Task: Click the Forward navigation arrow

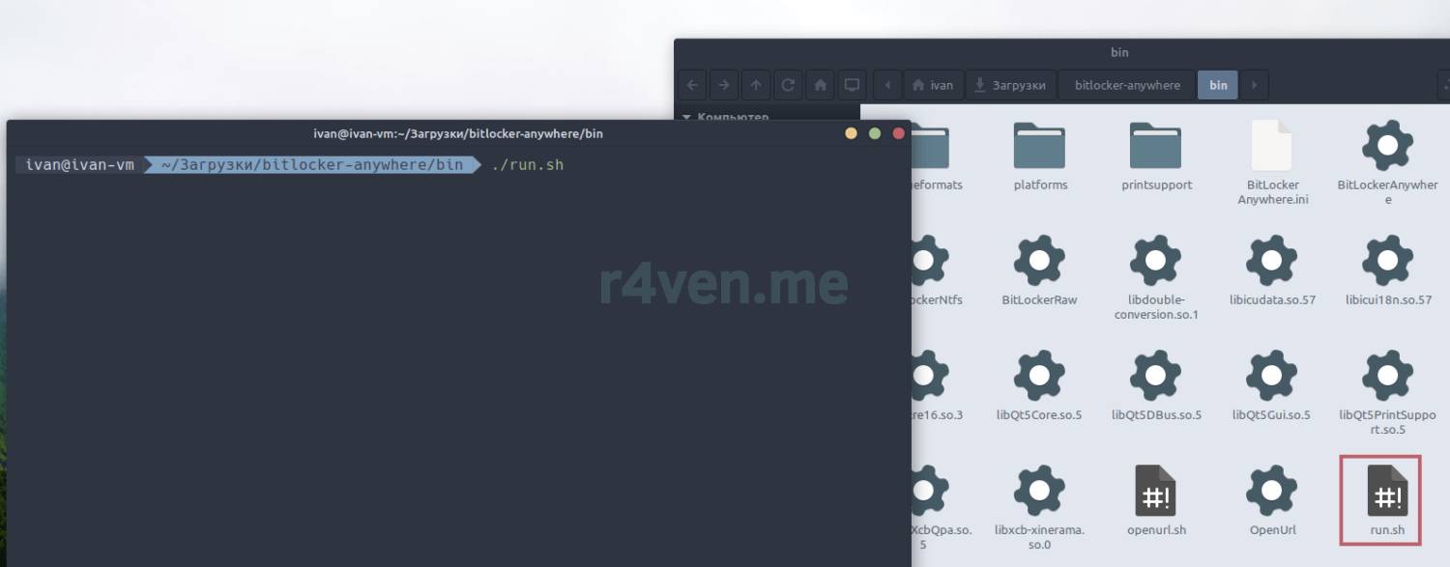Action: tap(724, 85)
